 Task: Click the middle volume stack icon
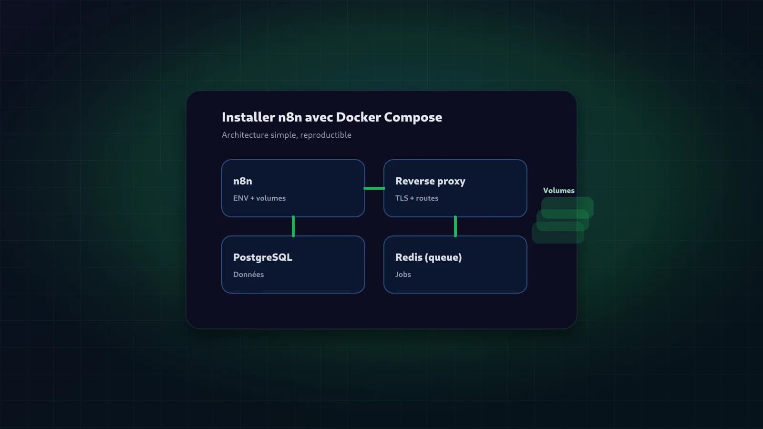(x=563, y=218)
